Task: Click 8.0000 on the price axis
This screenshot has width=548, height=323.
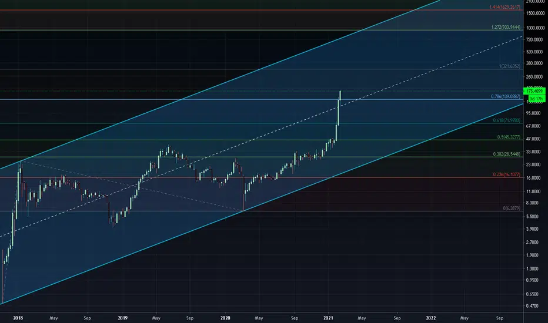Action: tap(533, 203)
